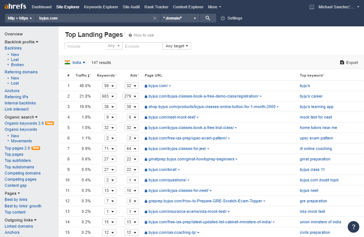364x237 pixels.
Task: Click the Include filter field
Action: point(85,46)
